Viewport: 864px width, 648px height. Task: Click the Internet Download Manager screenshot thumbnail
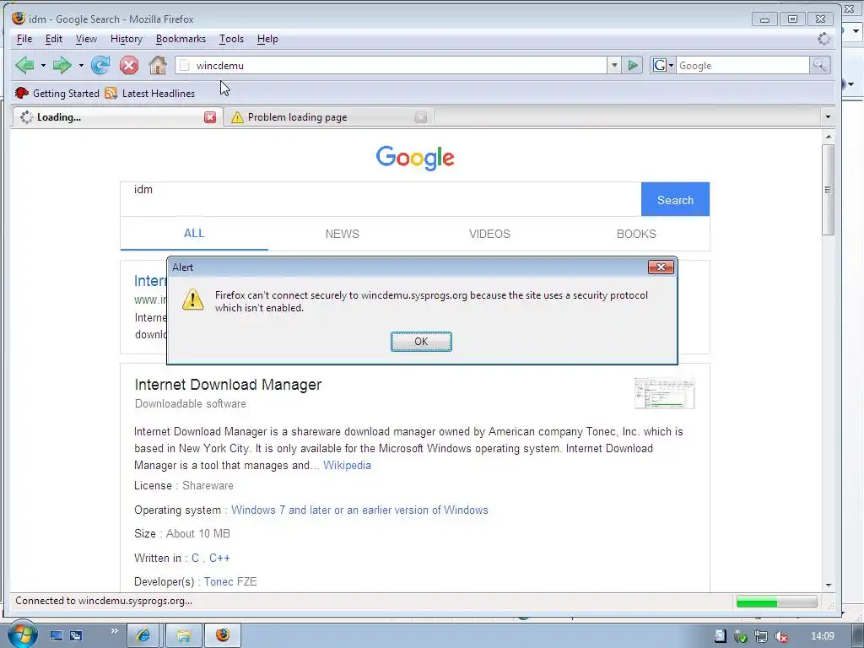(665, 393)
